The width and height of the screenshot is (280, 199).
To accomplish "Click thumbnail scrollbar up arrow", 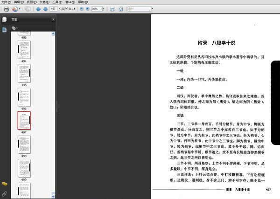I will 53,34.
